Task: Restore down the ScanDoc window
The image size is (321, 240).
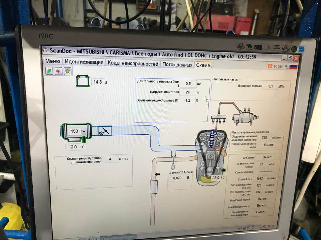Action: (x=290, y=58)
